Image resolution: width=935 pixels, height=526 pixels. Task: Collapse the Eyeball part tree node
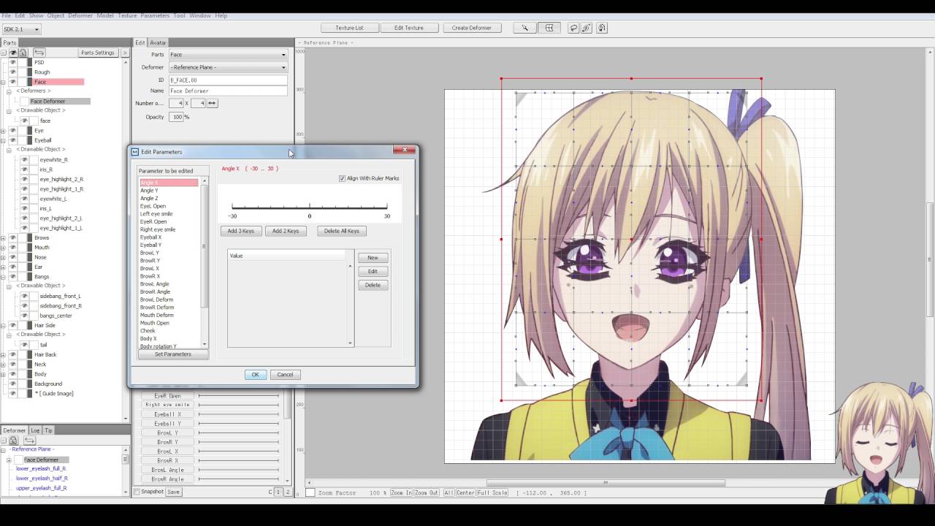click(4, 140)
